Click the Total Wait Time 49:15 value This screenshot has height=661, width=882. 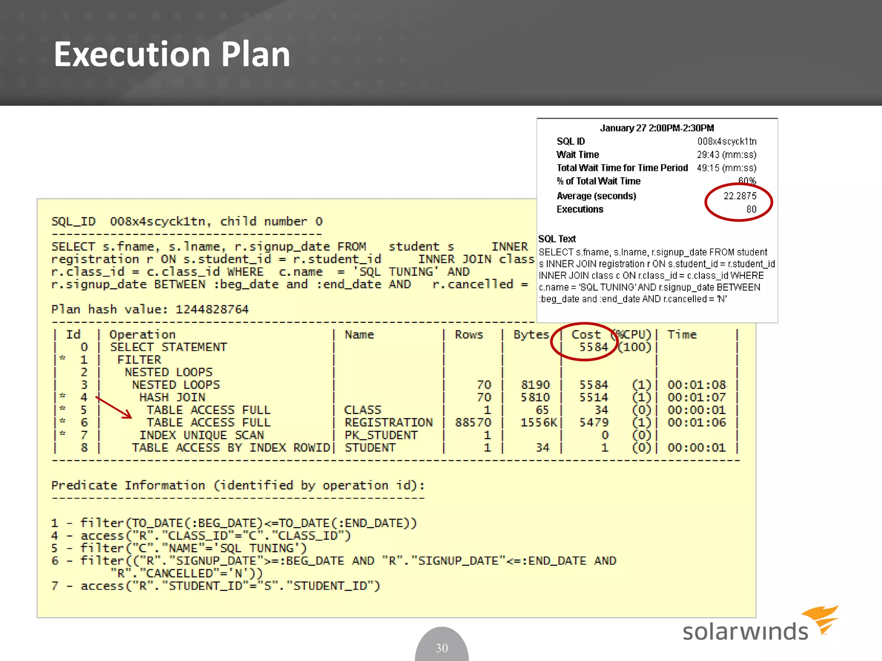point(727,168)
